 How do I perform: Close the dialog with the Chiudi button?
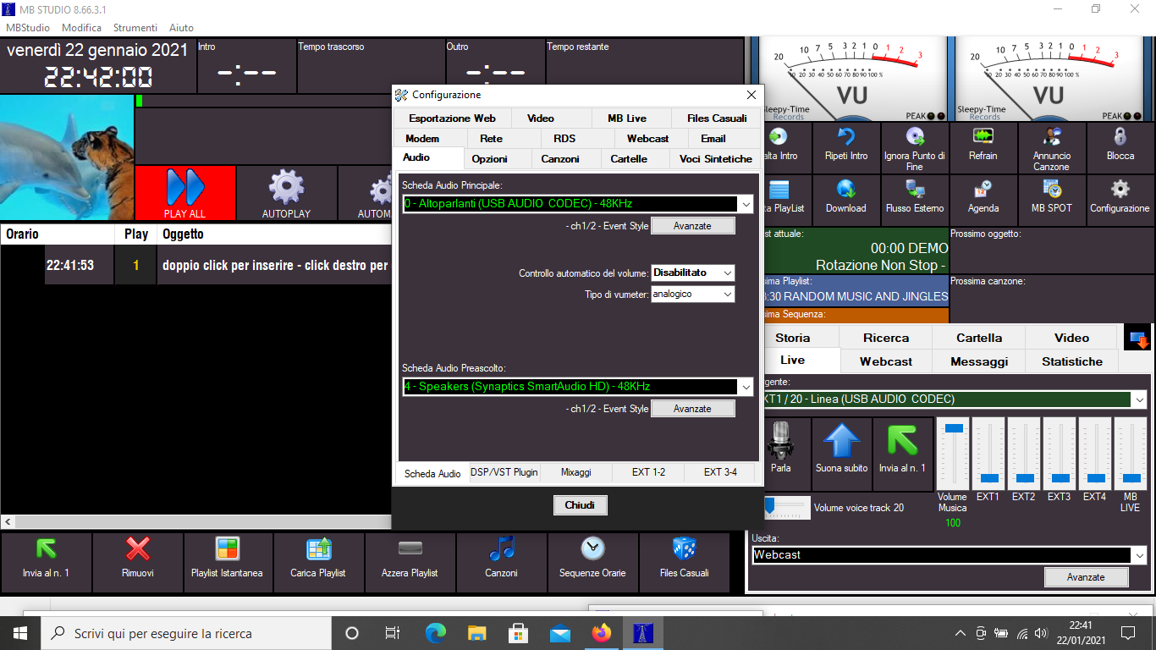[580, 505]
